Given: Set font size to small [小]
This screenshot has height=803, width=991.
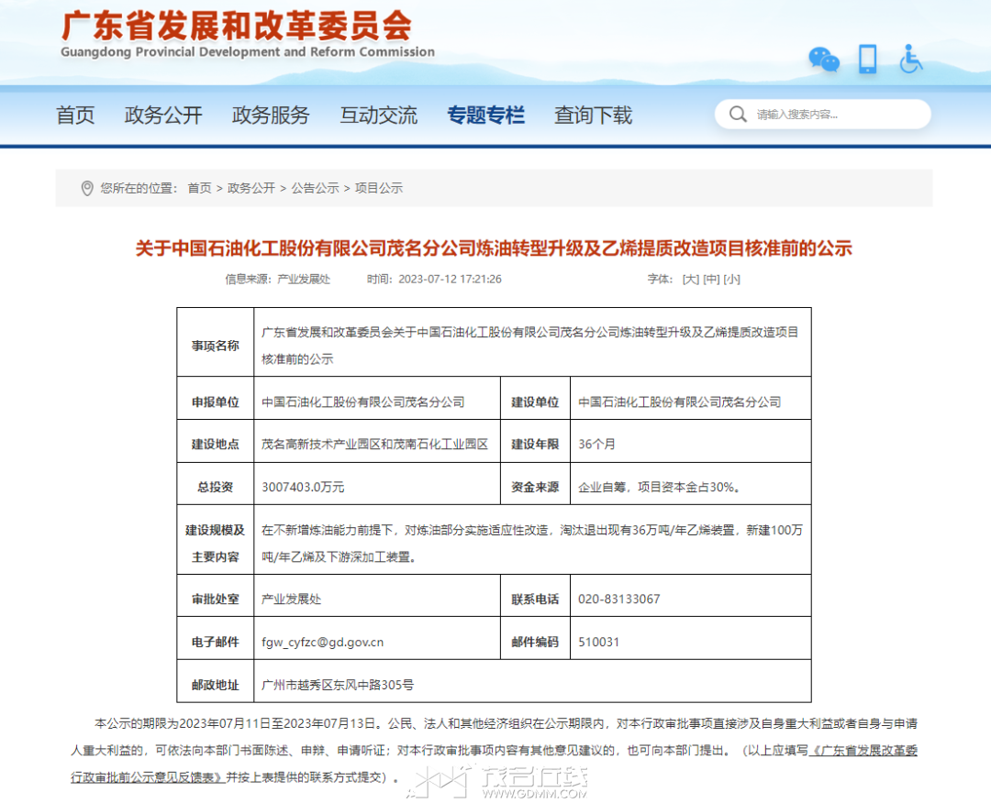Looking at the screenshot, I should [731, 279].
